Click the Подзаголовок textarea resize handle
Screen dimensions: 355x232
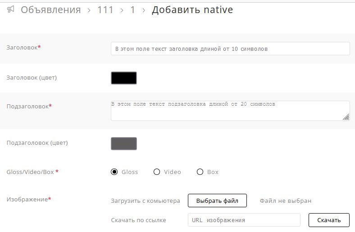point(346,117)
